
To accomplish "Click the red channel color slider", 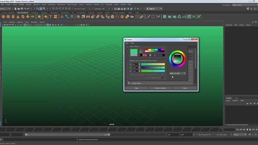I will pos(153,64).
